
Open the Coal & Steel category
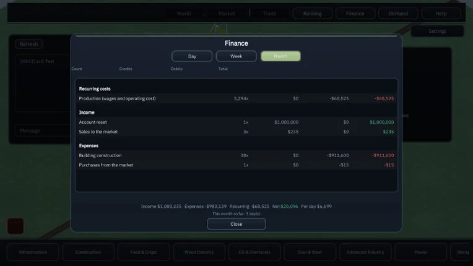pos(310,252)
